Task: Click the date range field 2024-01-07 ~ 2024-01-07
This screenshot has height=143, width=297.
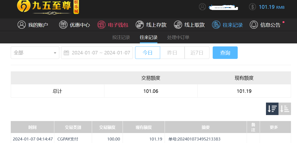Action: [x=97, y=52]
